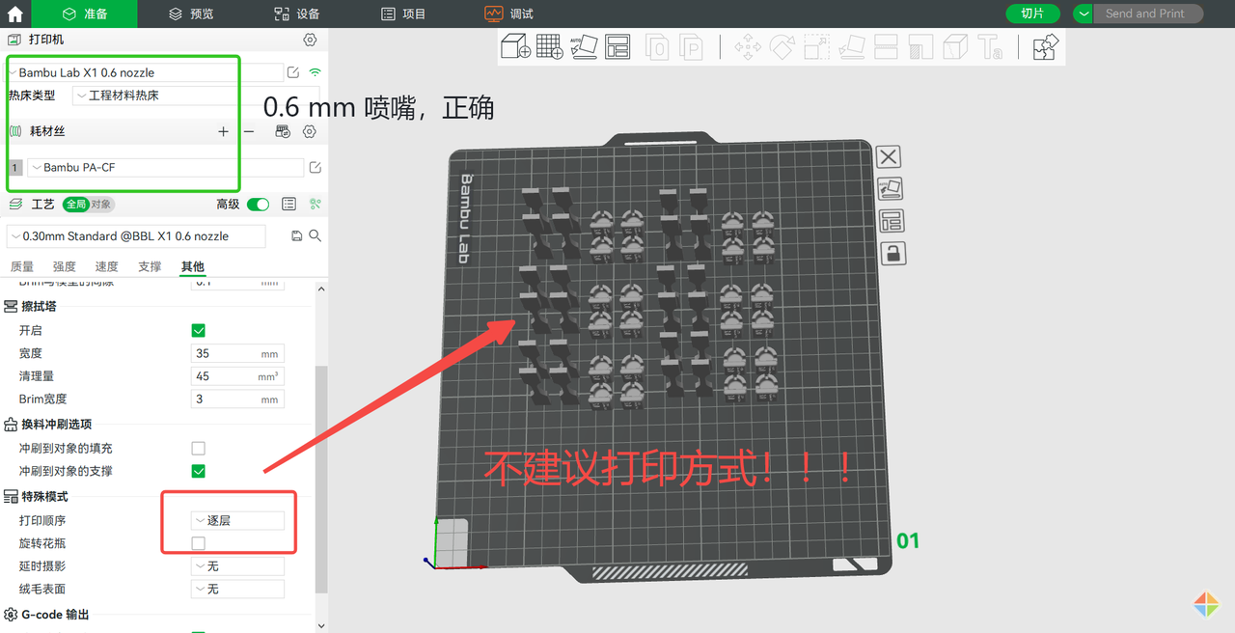Click the compare presets icon
The width and height of the screenshot is (1235, 633).
315,205
